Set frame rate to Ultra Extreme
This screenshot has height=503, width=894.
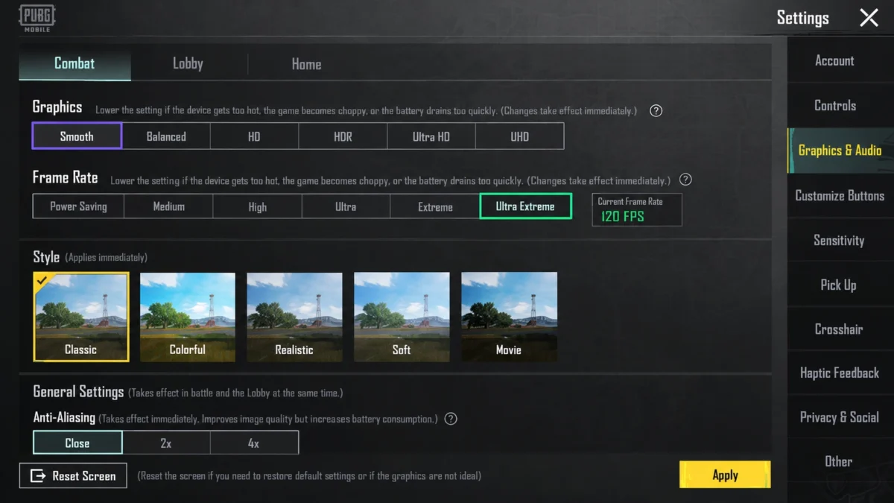(x=525, y=206)
